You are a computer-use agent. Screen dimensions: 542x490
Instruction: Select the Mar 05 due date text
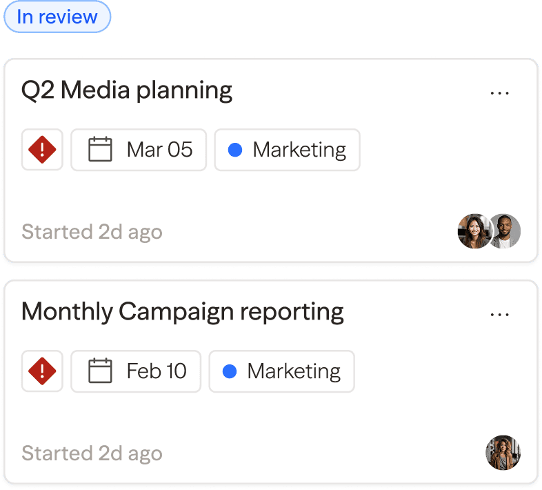[x=159, y=150]
